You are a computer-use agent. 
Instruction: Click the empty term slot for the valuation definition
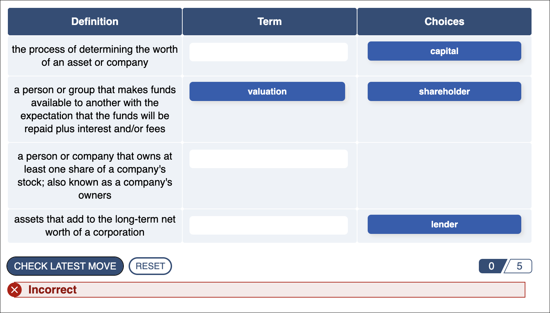click(x=269, y=52)
